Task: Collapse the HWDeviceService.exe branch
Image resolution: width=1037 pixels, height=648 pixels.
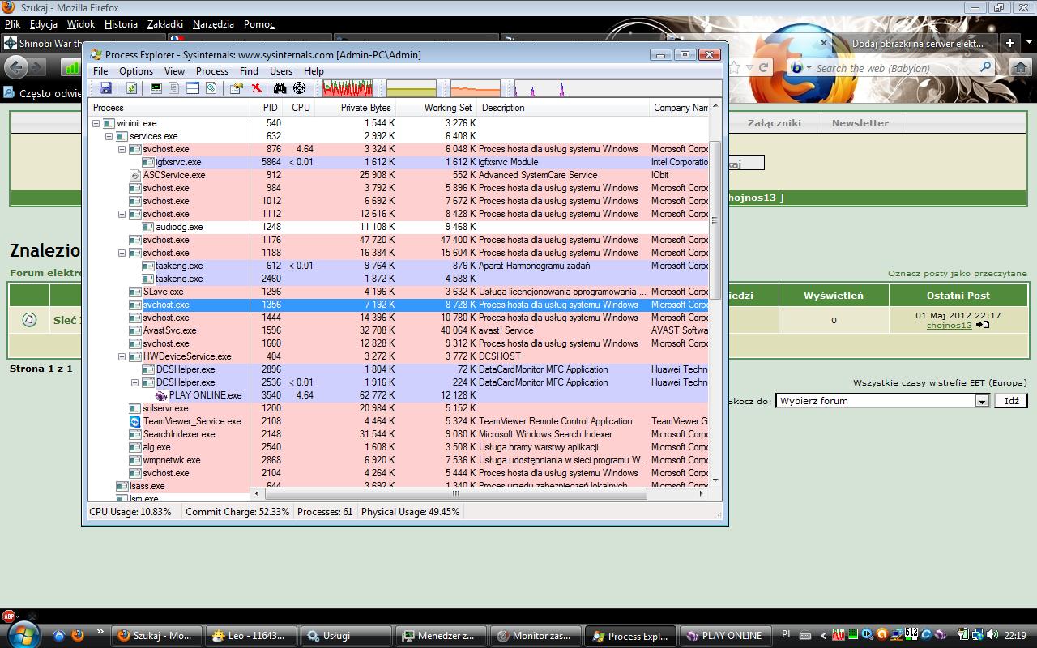Action: click(x=120, y=356)
